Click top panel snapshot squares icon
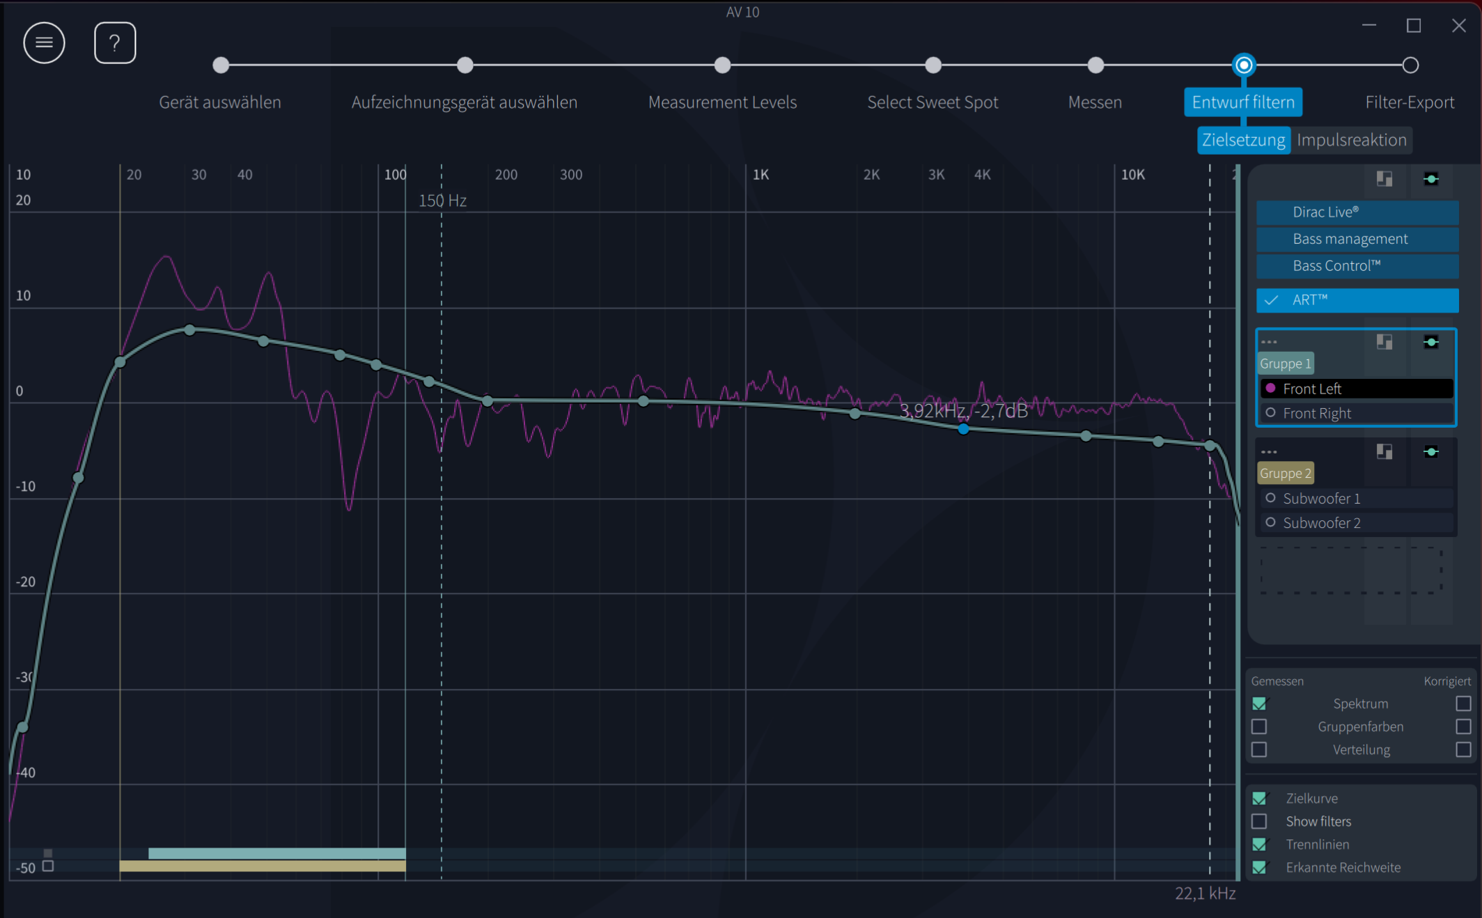 click(1384, 179)
